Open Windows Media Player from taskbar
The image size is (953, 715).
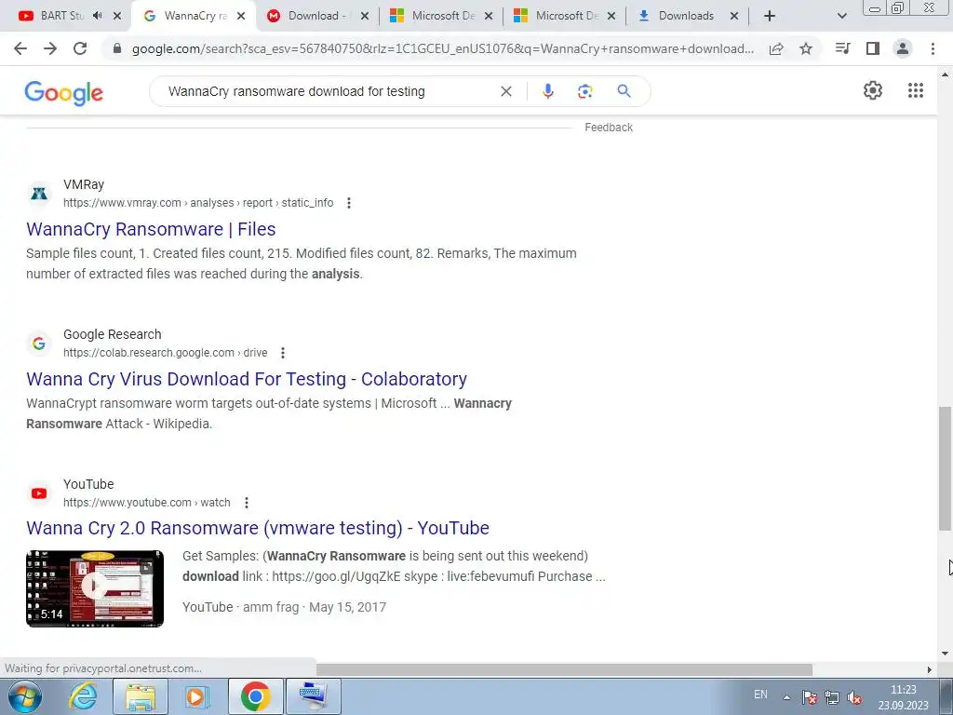(x=195, y=696)
